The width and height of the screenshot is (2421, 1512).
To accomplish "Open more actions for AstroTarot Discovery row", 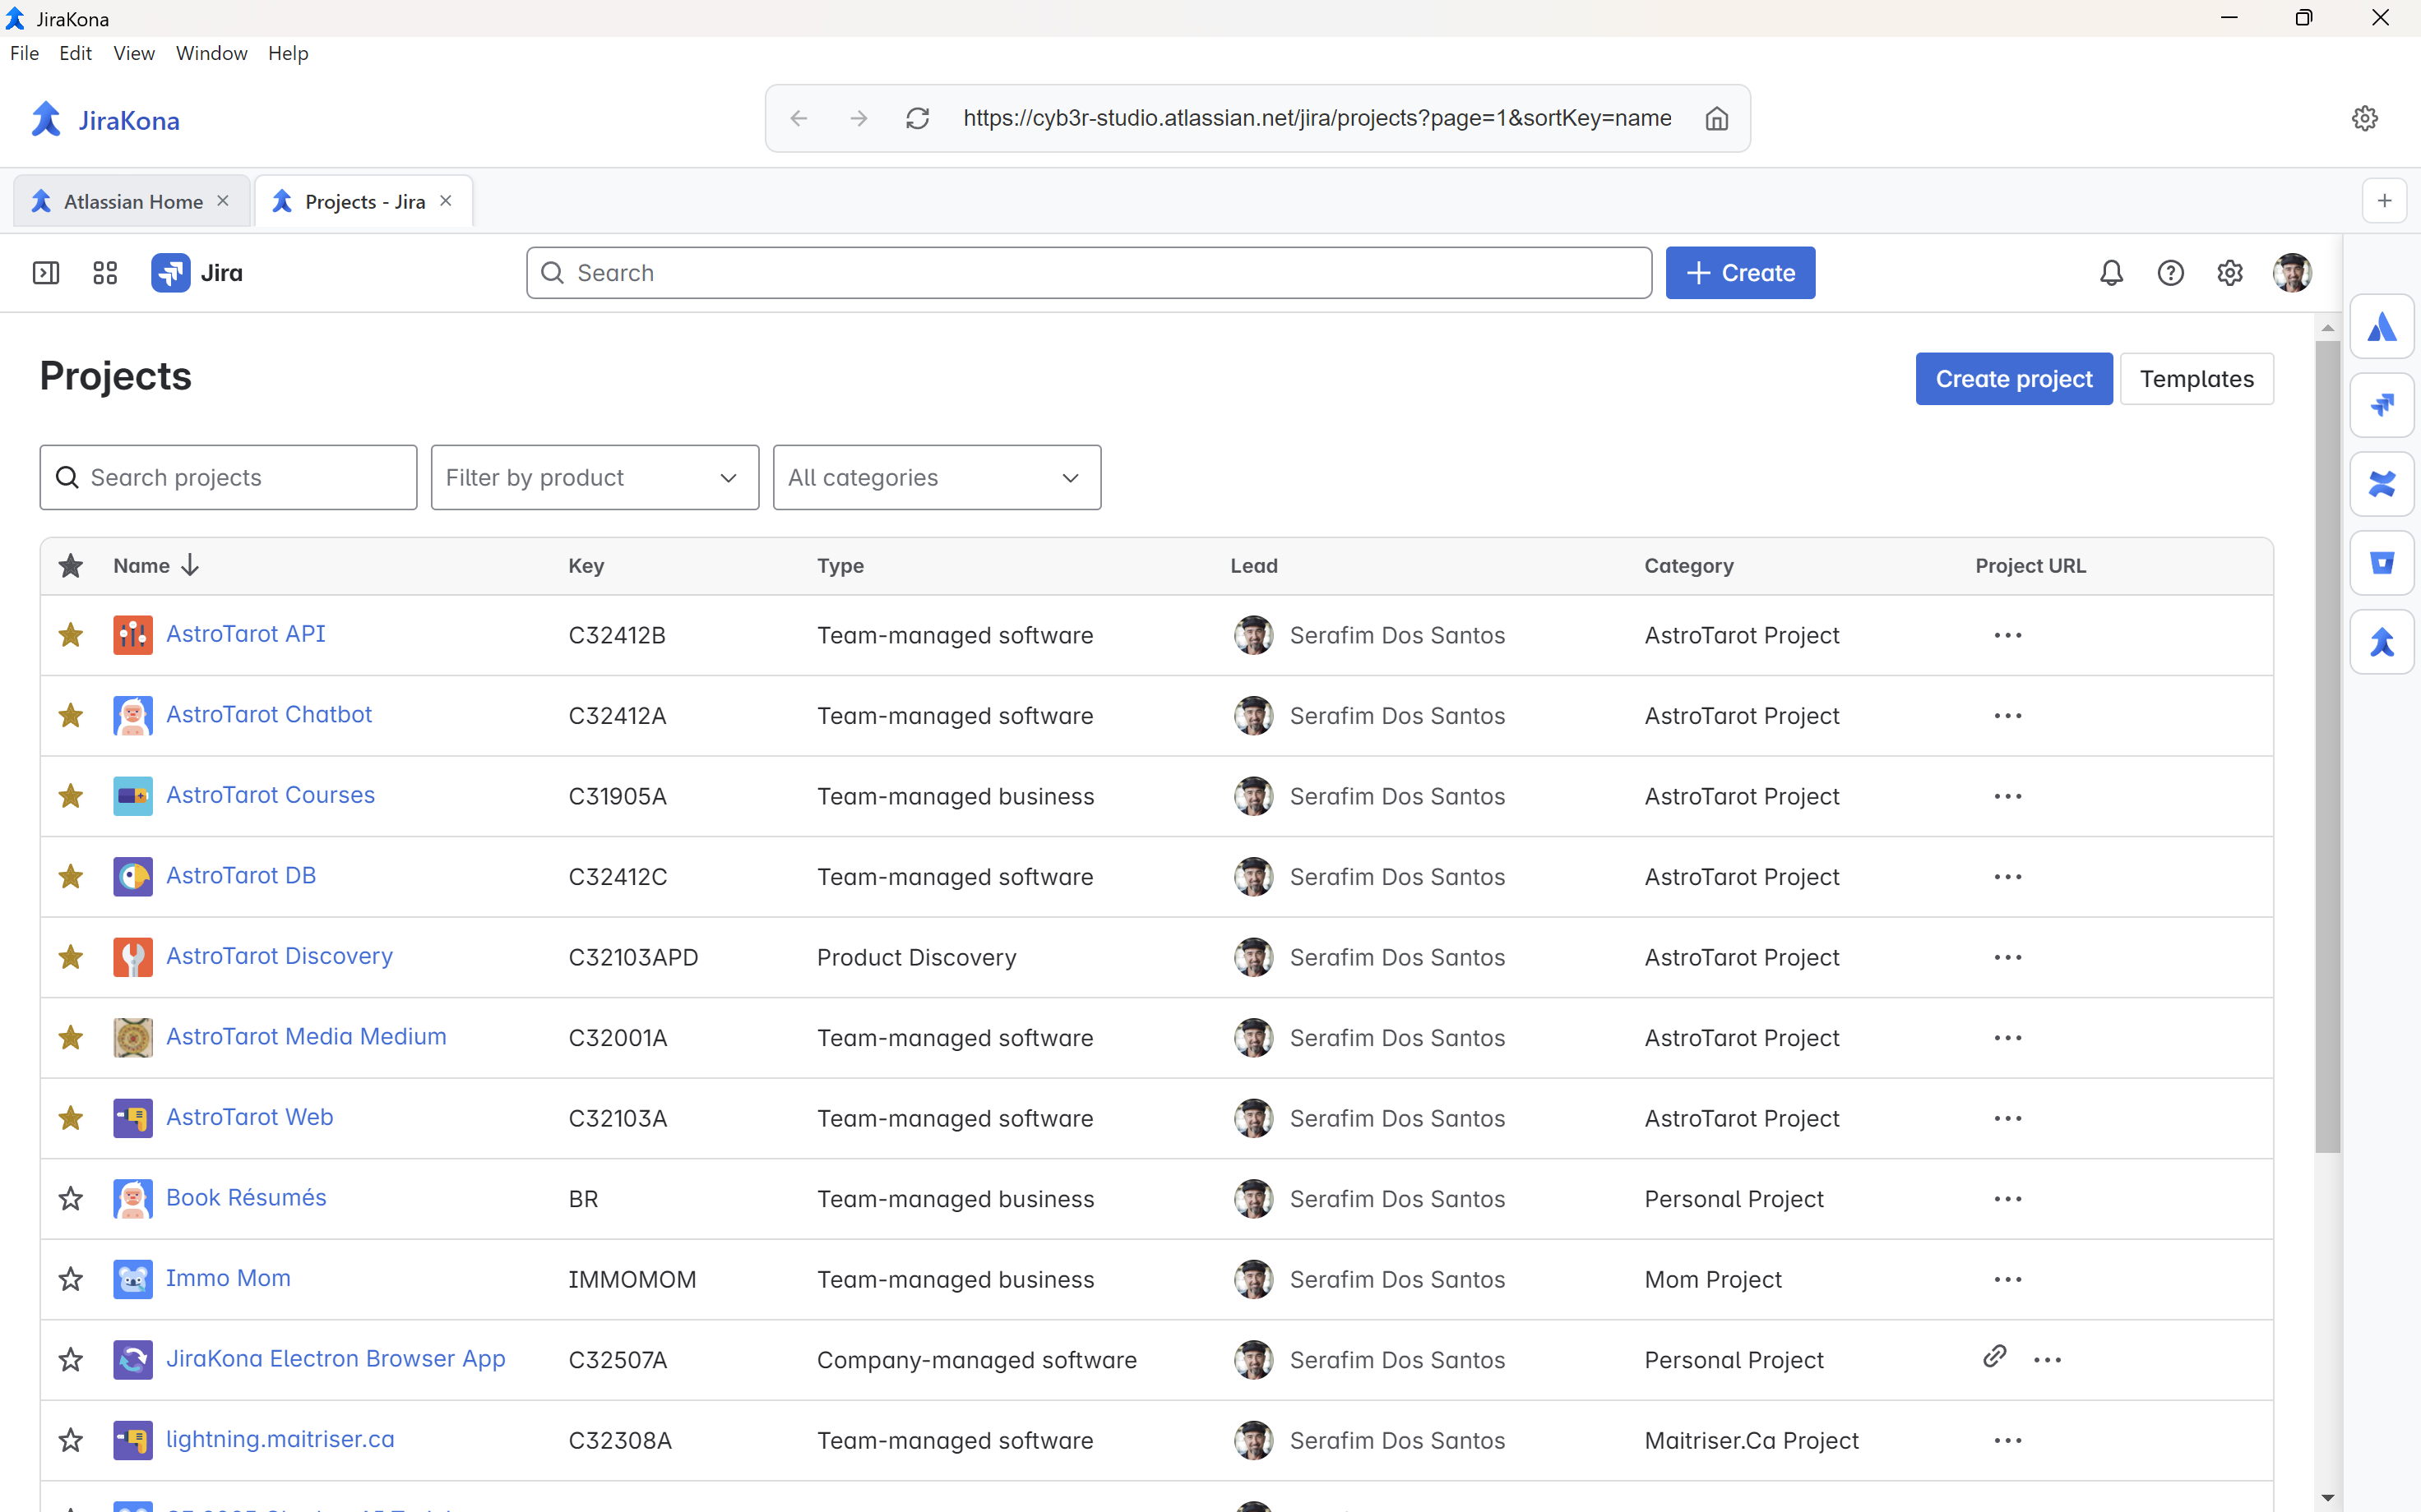I will coord(2007,957).
